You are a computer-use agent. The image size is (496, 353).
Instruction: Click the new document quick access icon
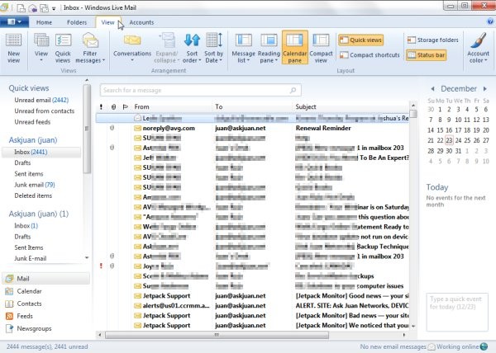pos(21,7)
